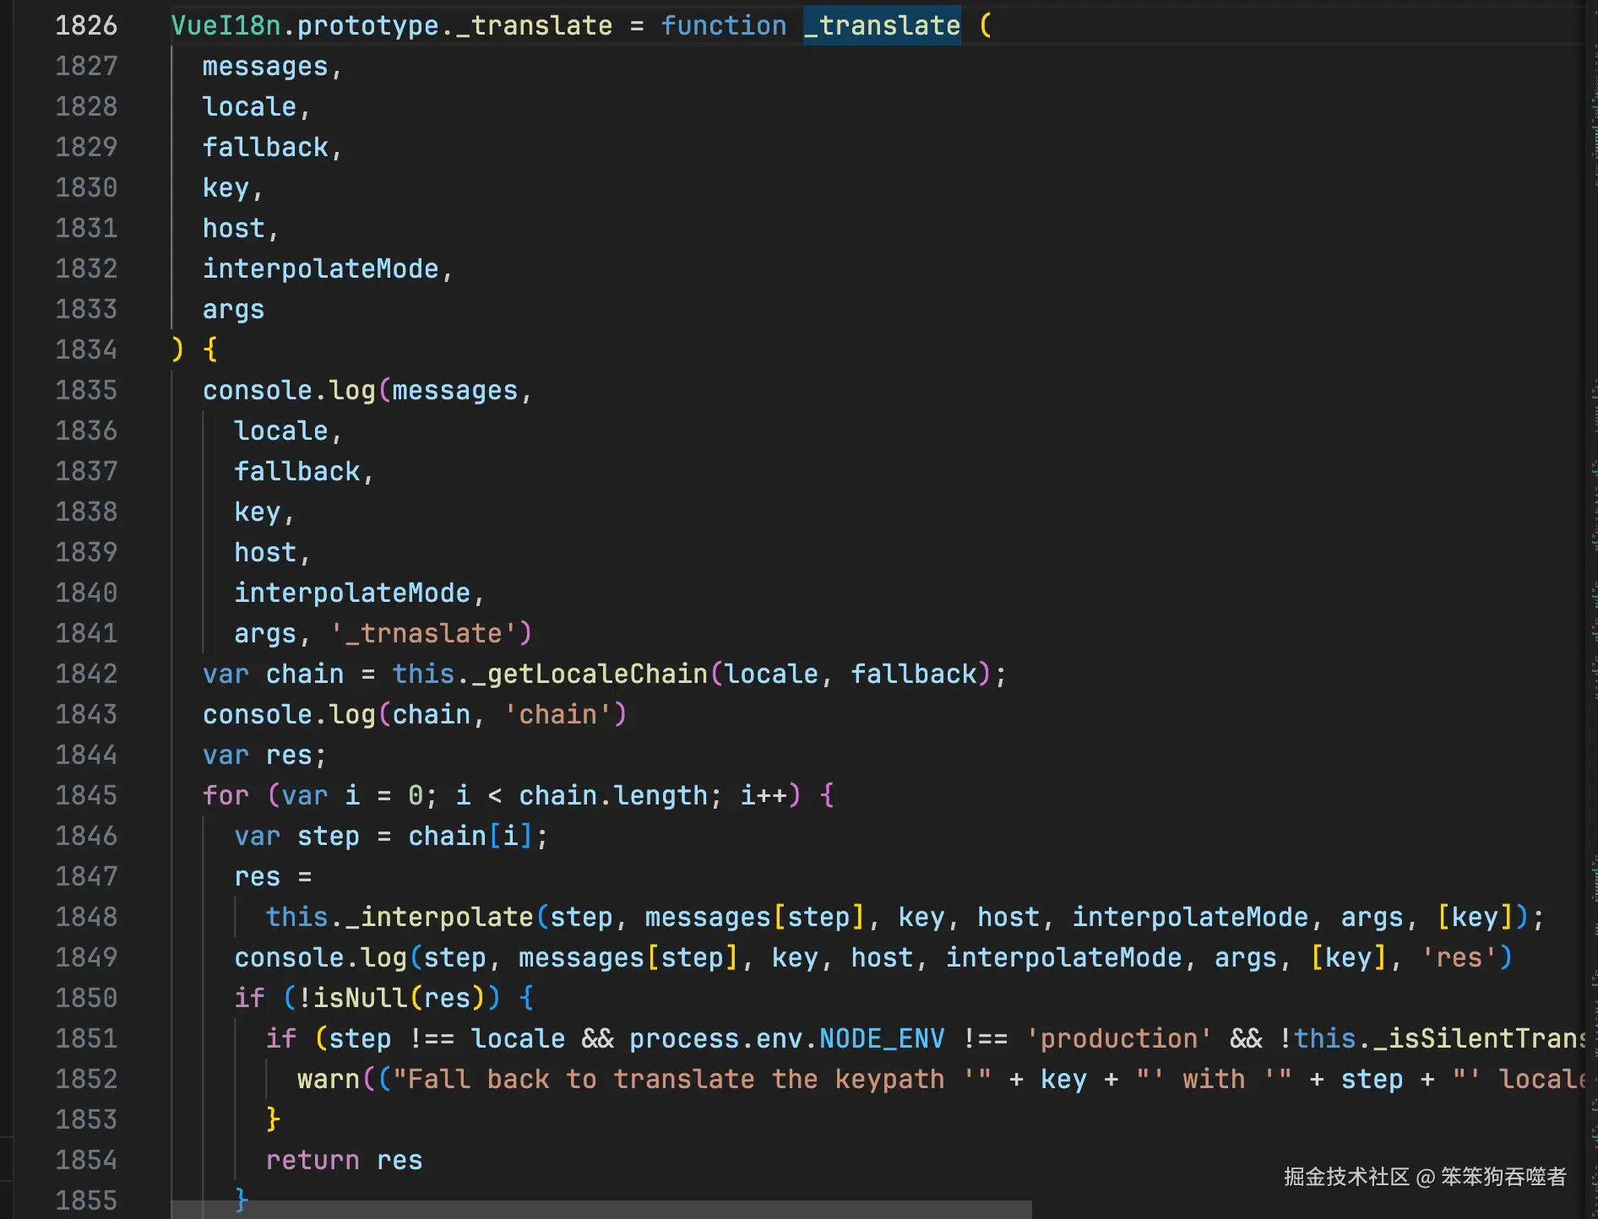Click the horizontal scrollbar below the code

tap(601, 1210)
